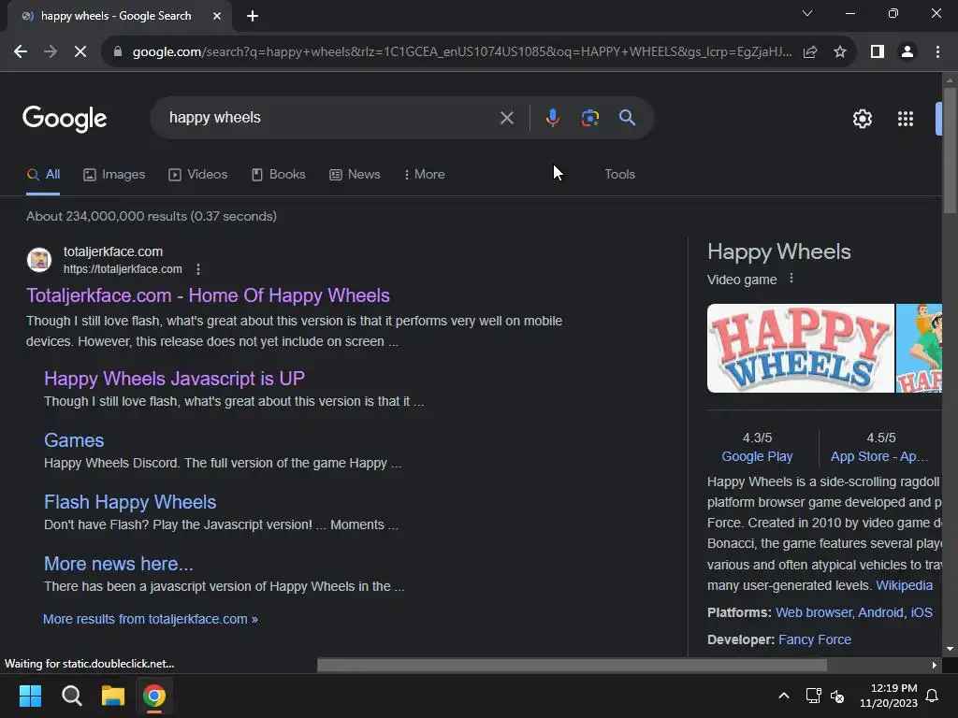
Task: Switch to the News tab
Action: coord(355,175)
